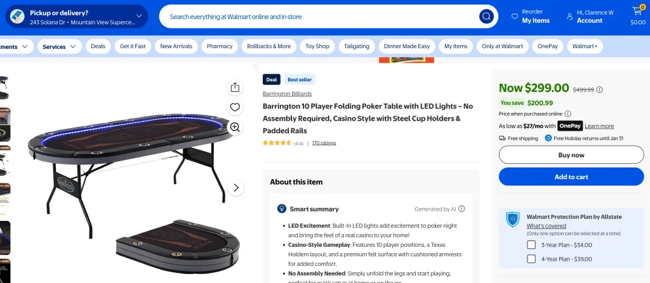
Task: Expand Pickup or delivery dropdown
Action: 139,16
